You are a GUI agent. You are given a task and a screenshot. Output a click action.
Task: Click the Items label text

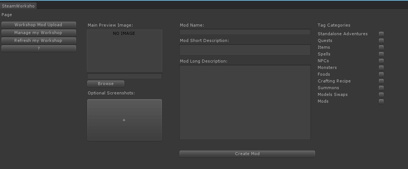point(324,47)
